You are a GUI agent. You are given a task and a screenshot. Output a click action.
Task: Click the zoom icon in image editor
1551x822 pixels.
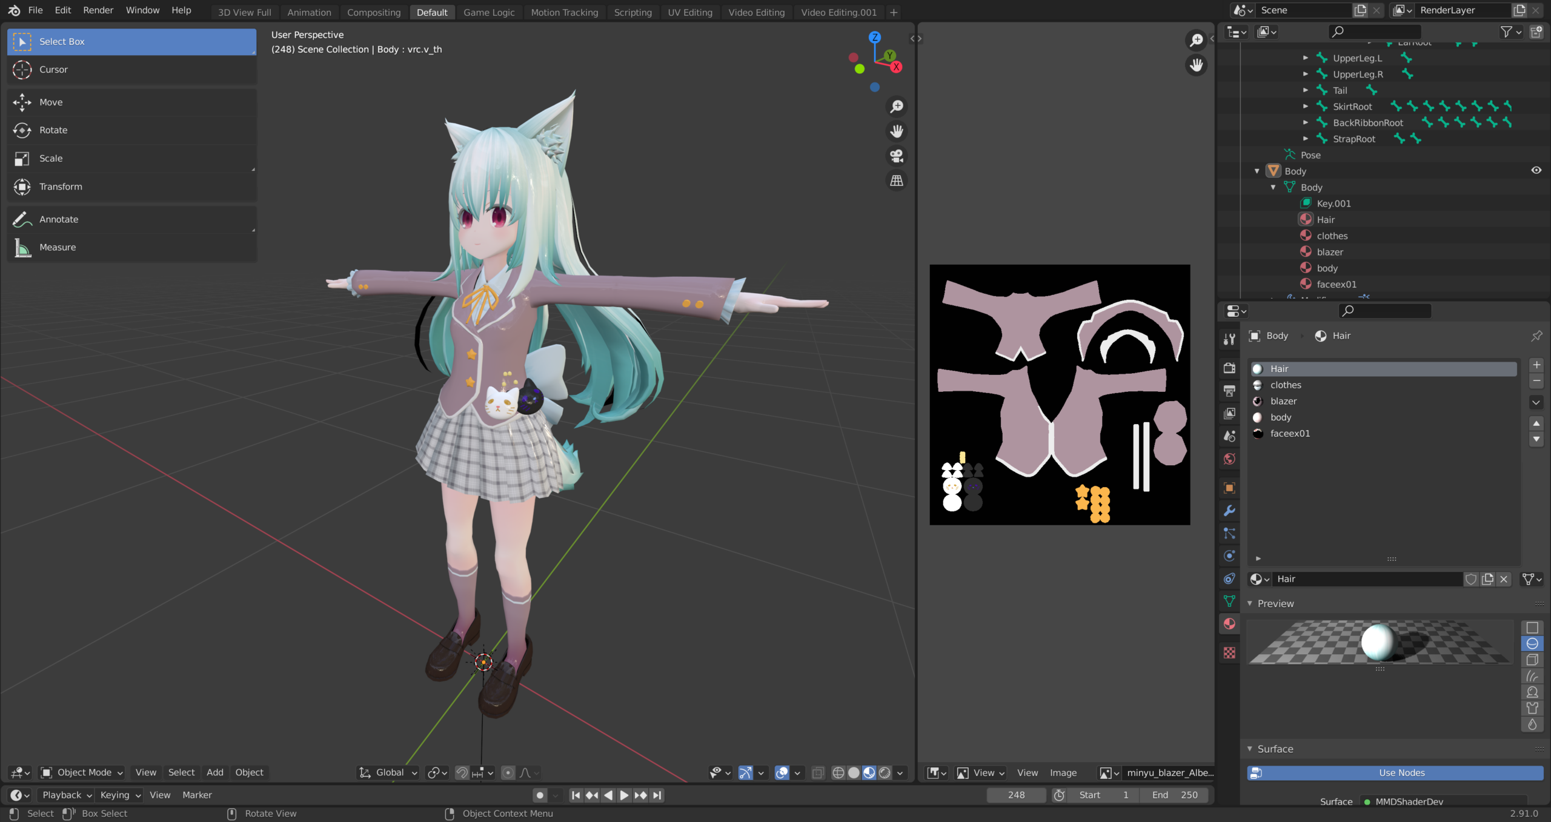1196,40
